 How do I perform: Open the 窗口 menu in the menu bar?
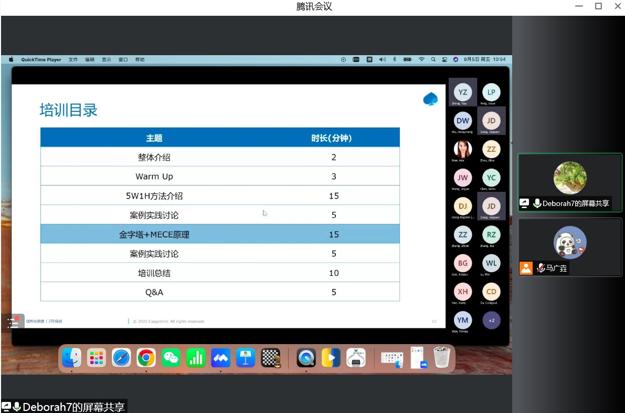pos(123,59)
